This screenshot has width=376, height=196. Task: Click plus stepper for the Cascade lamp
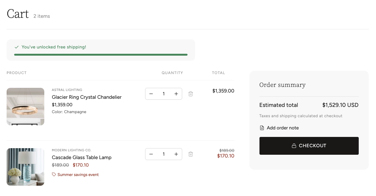coord(176,154)
